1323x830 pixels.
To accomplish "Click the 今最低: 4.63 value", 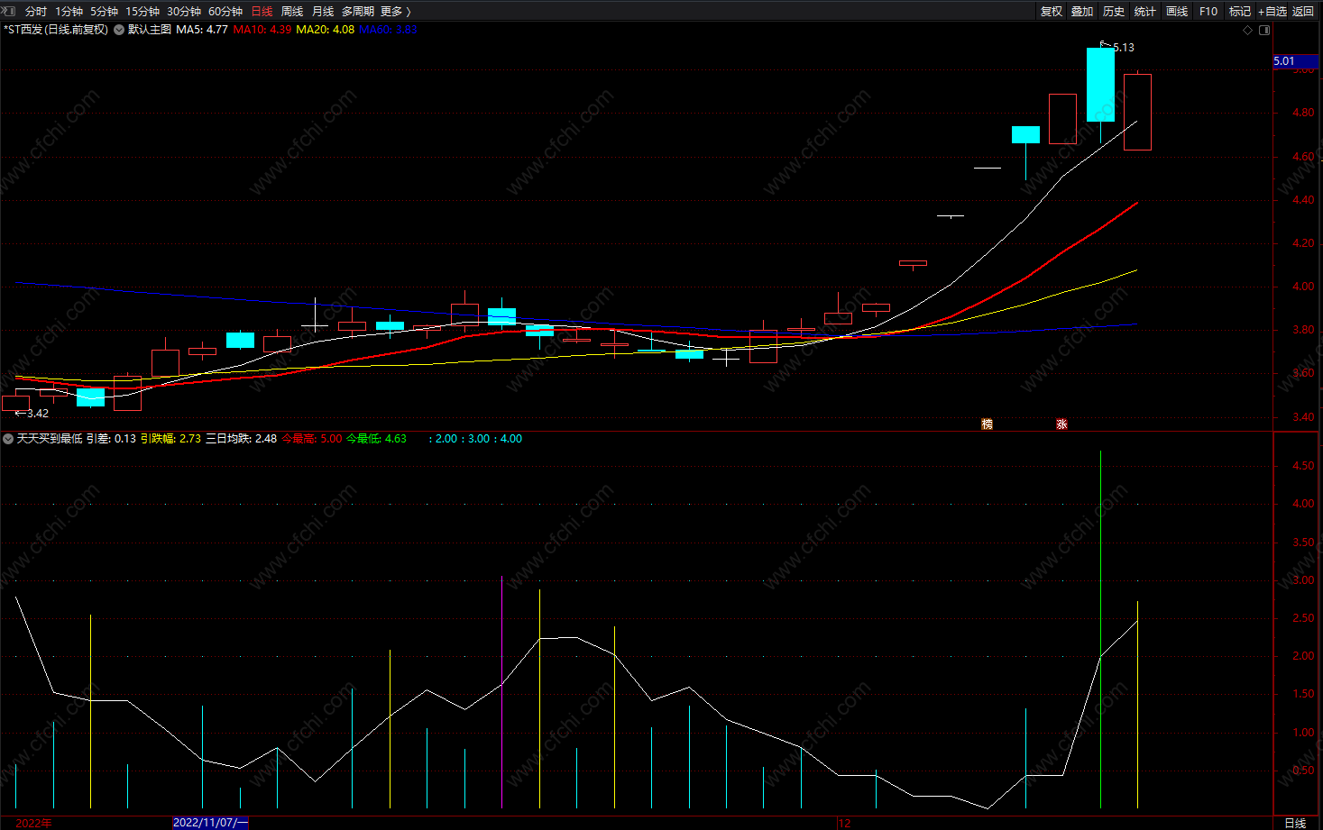I will [376, 439].
